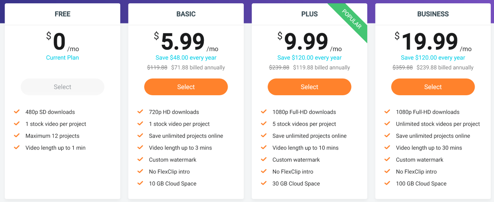
Task: Click checkmark beside 720p HD downloads
Action: pyautogui.click(x=140, y=112)
